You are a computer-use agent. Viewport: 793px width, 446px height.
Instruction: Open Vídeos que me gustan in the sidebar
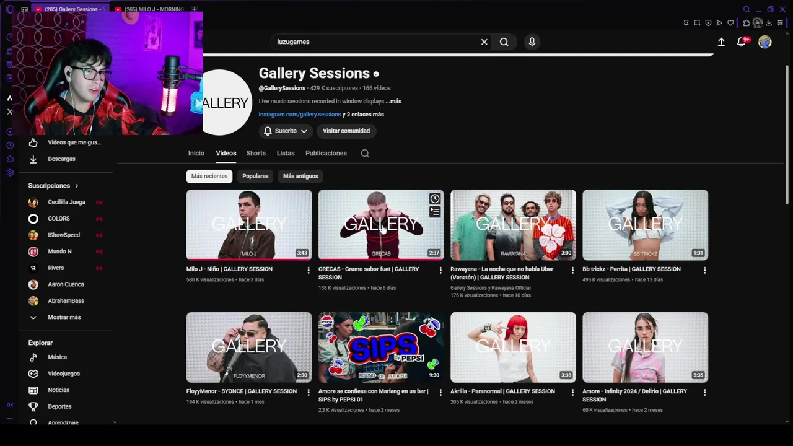67,142
